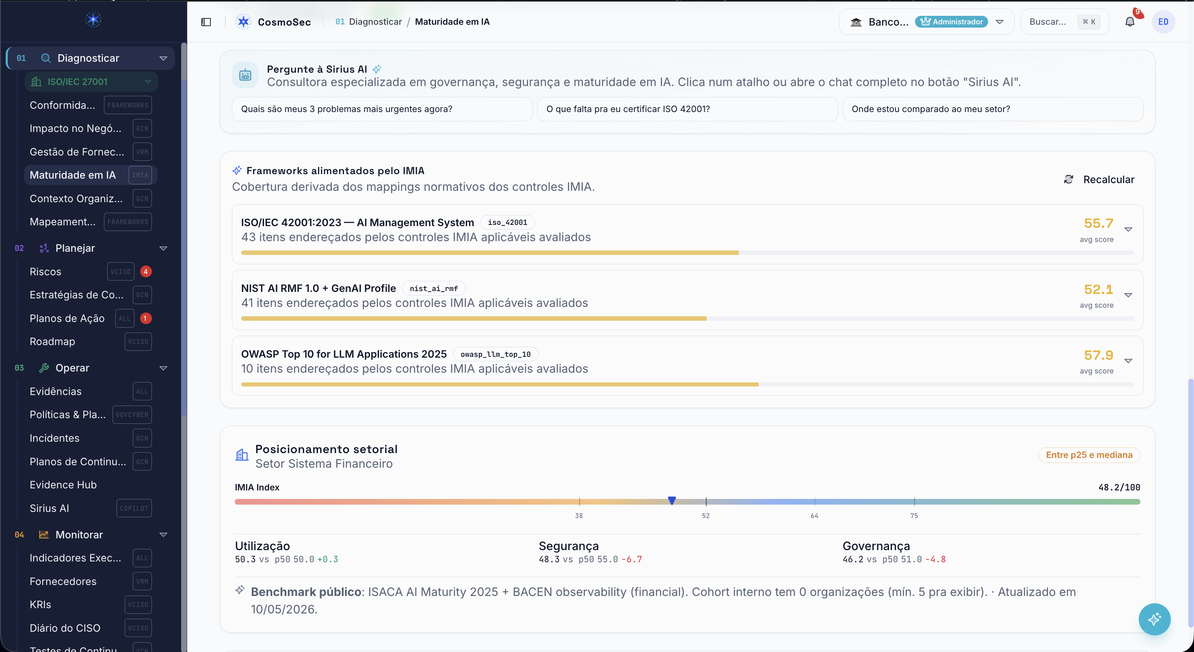Click the Monitorar chart icon
The width and height of the screenshot is (1194, 652).
tap(44, 534)
